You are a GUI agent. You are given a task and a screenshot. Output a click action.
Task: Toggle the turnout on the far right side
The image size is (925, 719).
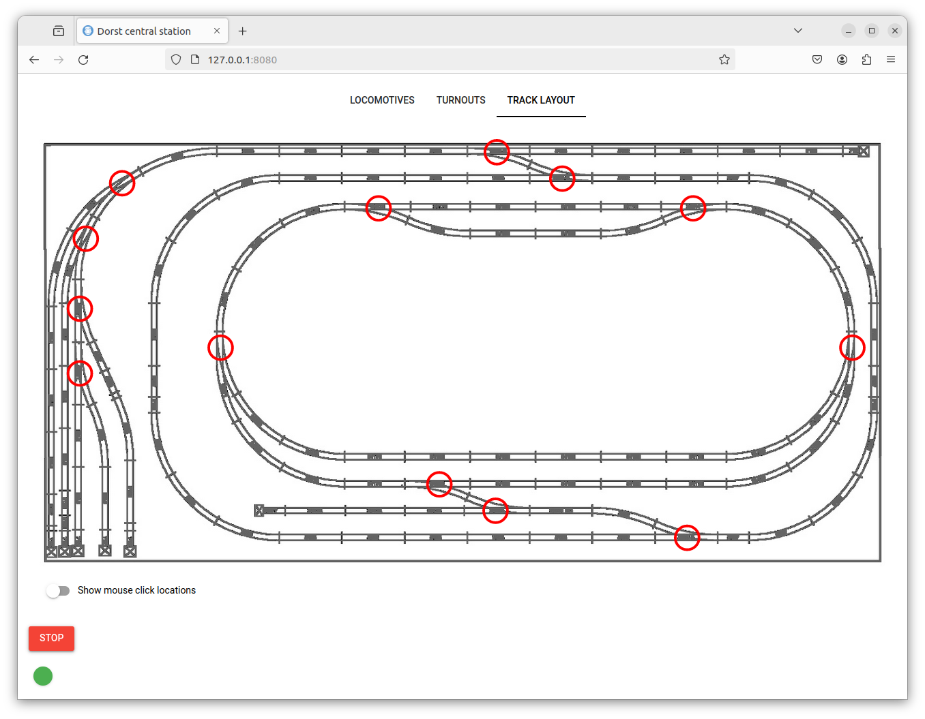pyautogui.click(x=852, y=348)
